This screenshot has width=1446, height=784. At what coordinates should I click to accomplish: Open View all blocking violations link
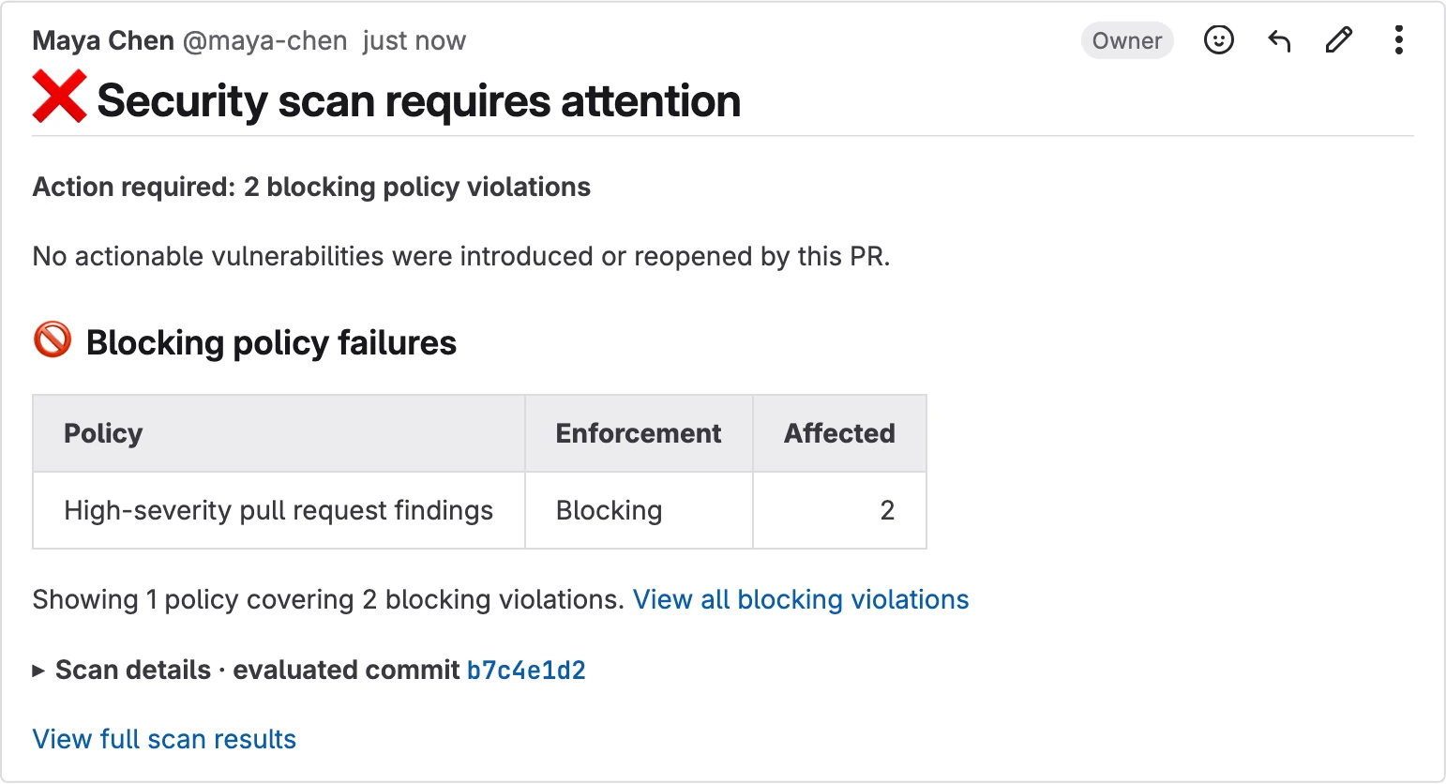pyautogui.click(x=801, y=599)
